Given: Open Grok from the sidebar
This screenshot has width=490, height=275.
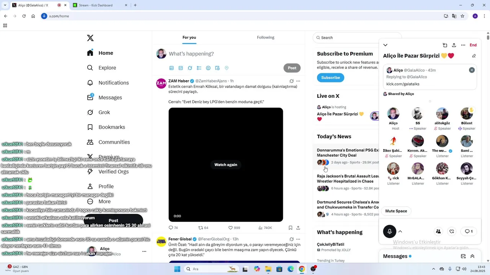Looking at the screenshot, I should [x=98, y=112].
